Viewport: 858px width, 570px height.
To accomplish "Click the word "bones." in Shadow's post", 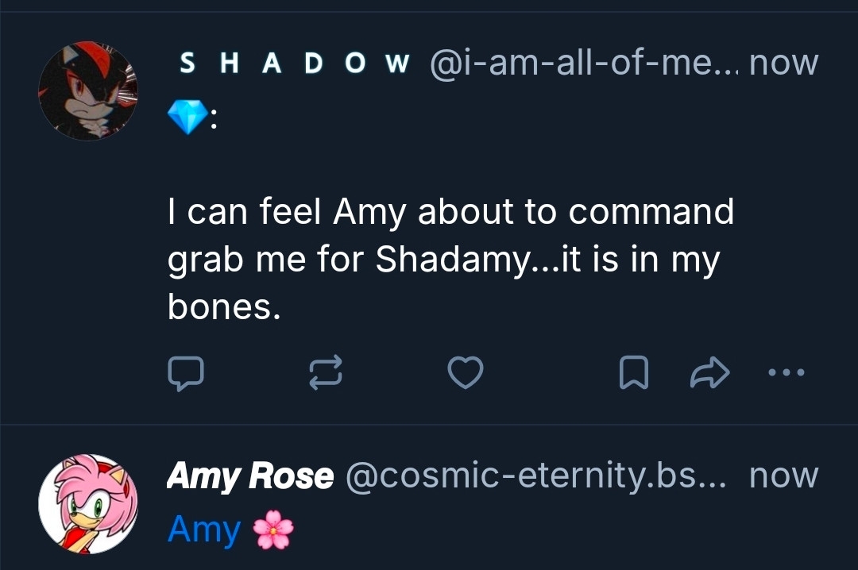I will tap(224, 307).
